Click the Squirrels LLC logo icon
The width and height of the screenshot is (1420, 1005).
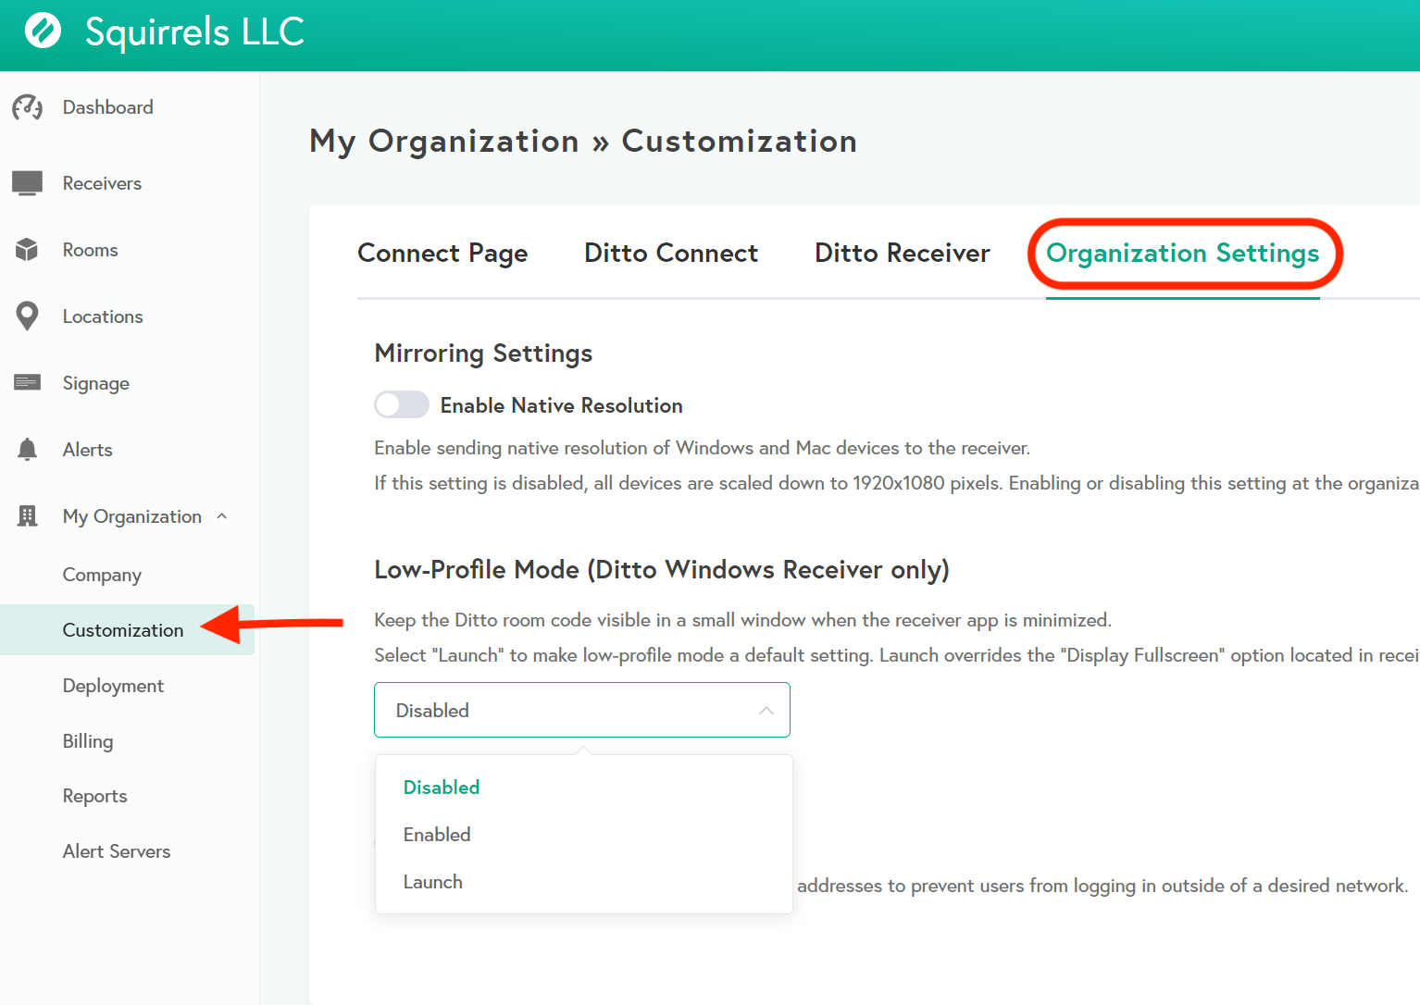(43, 31)
